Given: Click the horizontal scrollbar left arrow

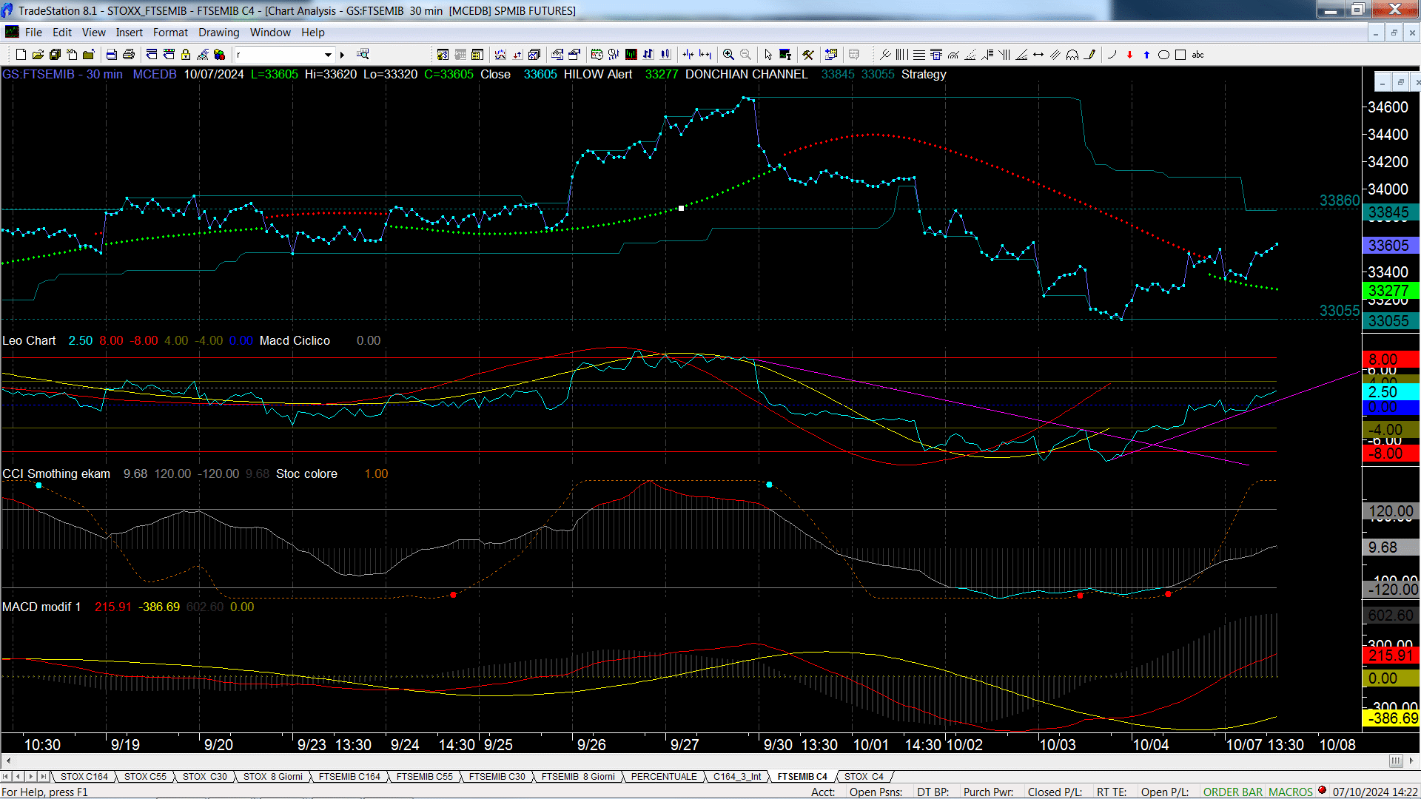Looking at the screenshot, I should pos(8,761).
